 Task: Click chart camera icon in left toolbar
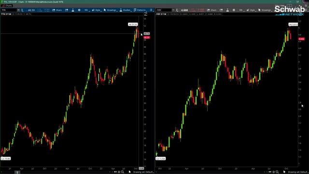pyautogui.click(x=67, y=10)
